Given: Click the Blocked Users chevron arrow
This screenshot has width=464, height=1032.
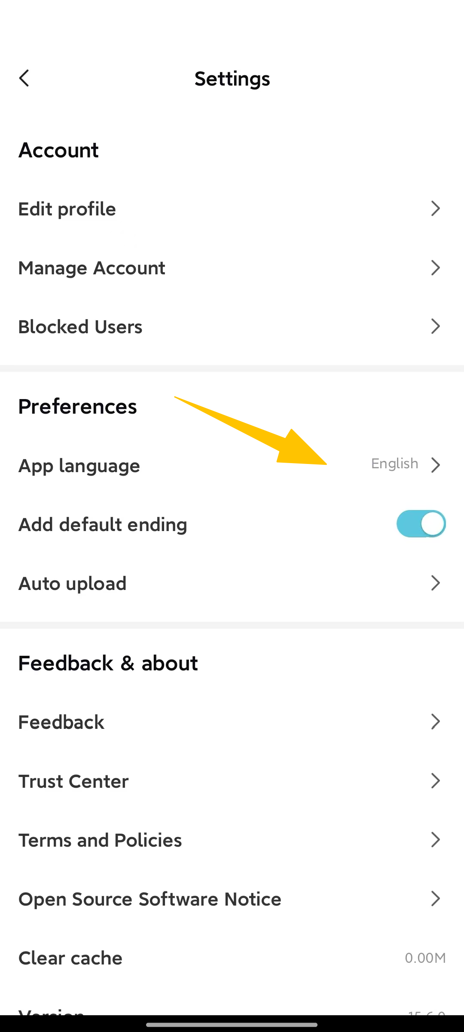Looking at the screenshot, I should (435, 326).
